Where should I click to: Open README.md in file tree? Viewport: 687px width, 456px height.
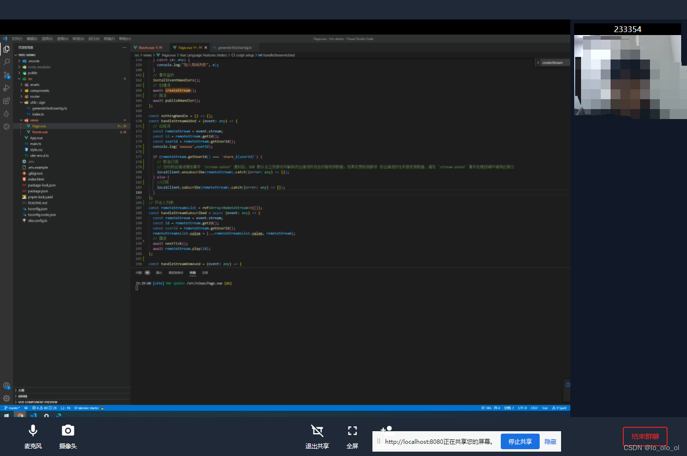tap(37, 203)
